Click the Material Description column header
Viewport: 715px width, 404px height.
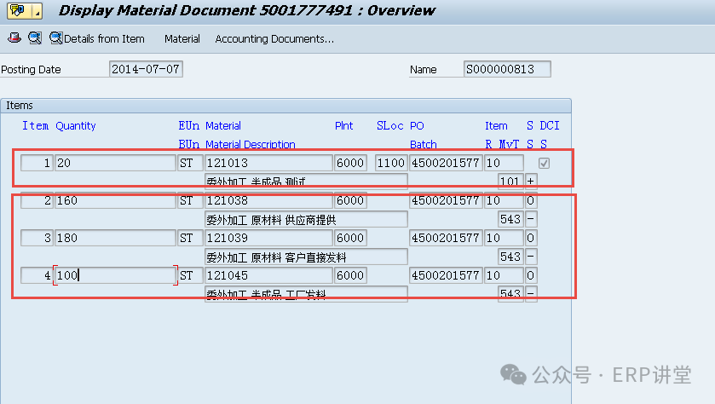[251, 144]
